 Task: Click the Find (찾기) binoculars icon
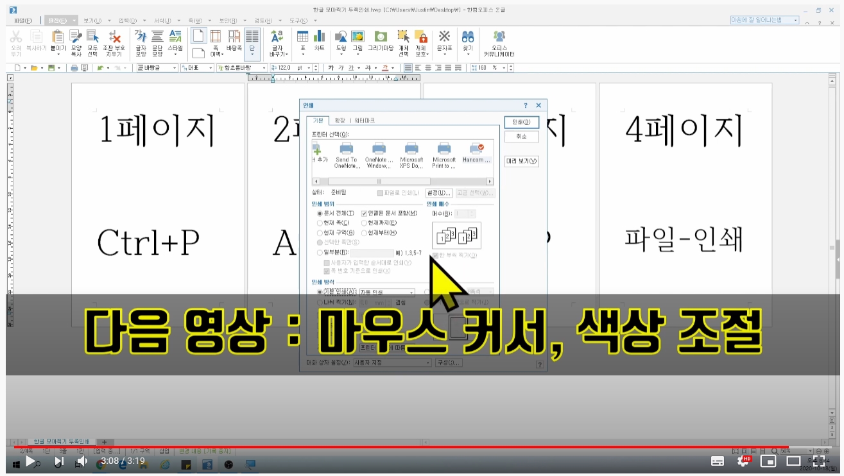coord(468,37)
